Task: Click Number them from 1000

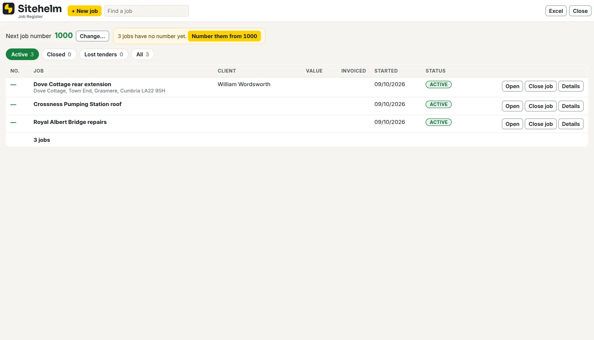Action: [x=224, y=36]
